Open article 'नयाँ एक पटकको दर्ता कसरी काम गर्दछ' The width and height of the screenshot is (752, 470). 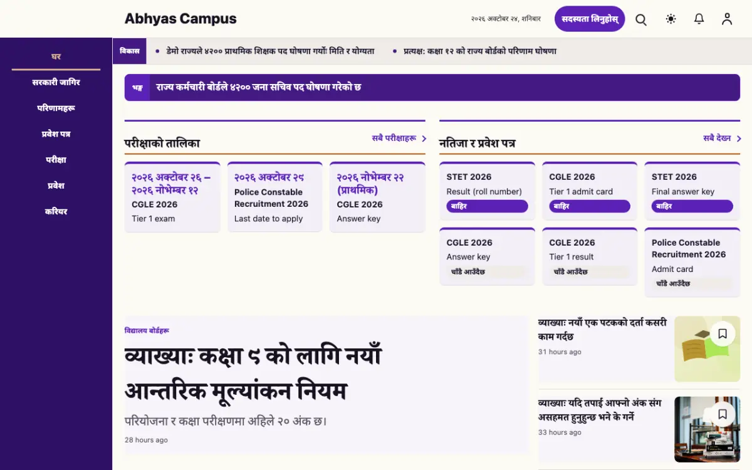click(602, 329)
